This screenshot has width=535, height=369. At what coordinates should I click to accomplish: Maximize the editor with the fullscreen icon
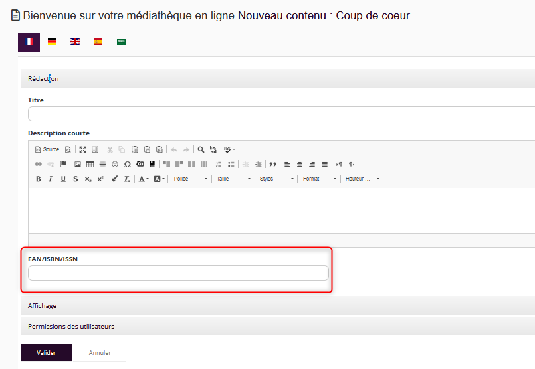point(82,150)
